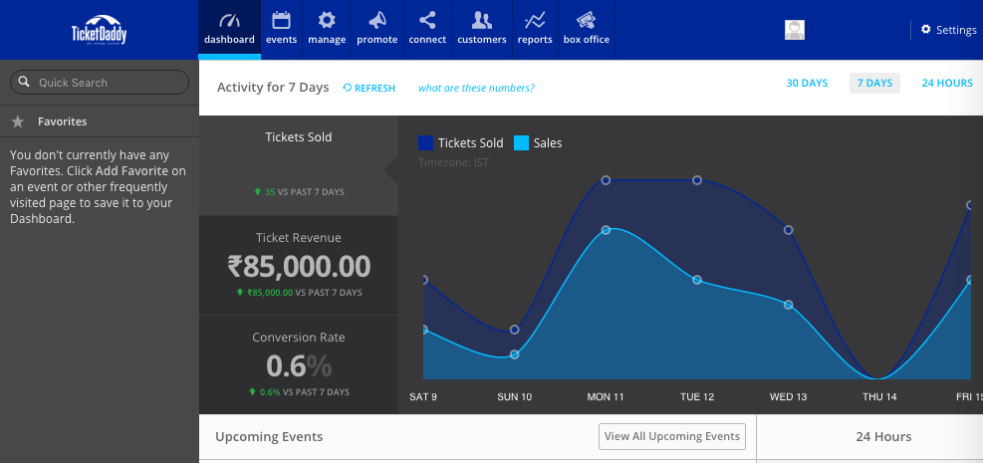Switch to the box office tab label
The image size is (983, 463).
click(x=587, y=40)
